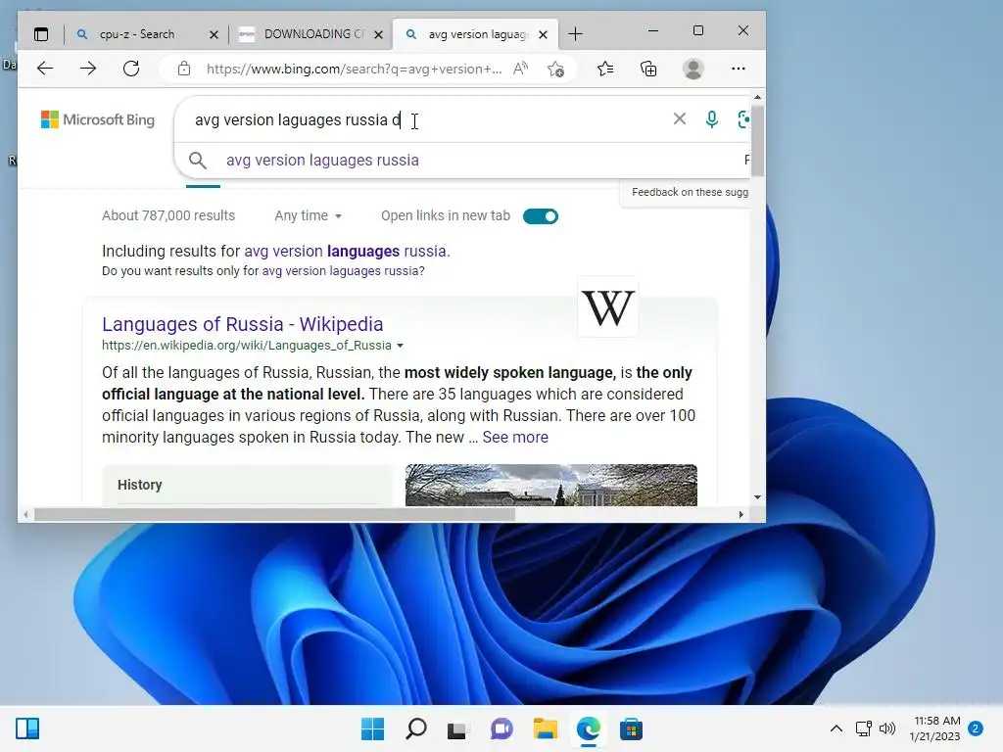
Task: Open Widgets panel on taskbar
Action: tap(27, 728)
